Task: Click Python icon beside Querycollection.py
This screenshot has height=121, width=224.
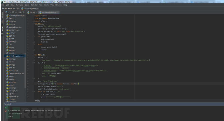Action: click(7, 73)
